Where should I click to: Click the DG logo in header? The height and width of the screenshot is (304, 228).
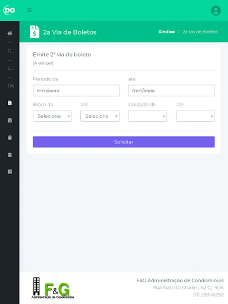(x=9, y=10)
